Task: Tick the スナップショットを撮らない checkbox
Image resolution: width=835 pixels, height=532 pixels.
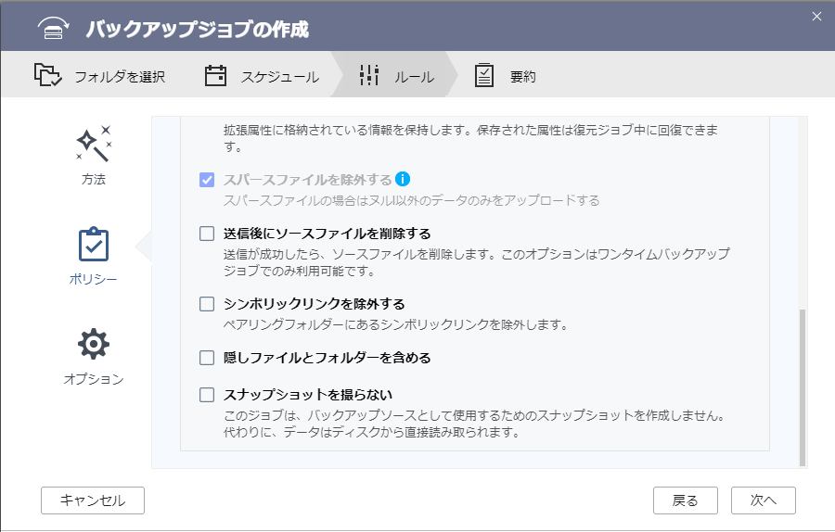Action: pyautogui.click(x=207, y=395)
